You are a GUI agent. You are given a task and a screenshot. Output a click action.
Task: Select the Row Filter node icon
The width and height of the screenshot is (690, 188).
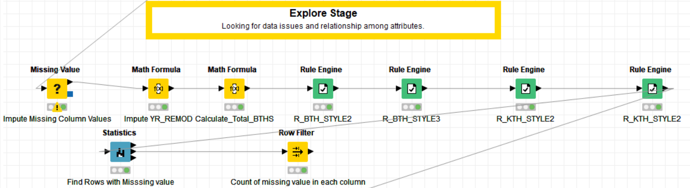297,152
